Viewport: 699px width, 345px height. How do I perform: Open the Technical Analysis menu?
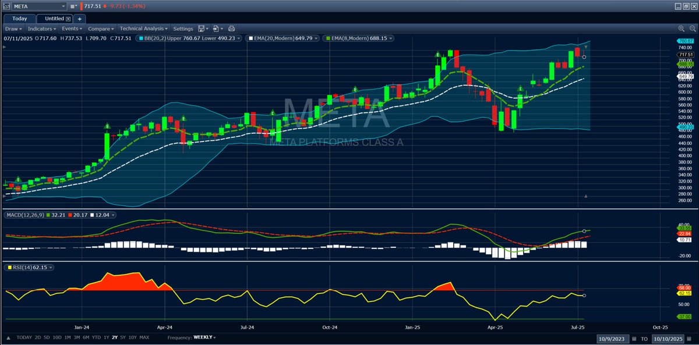pos(143,29)
